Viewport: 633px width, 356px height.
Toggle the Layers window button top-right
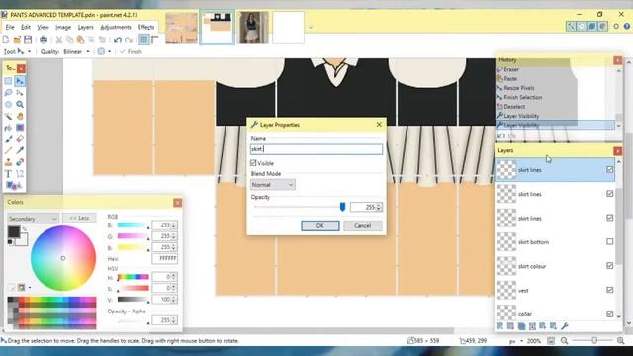click(x=591, y=27)
